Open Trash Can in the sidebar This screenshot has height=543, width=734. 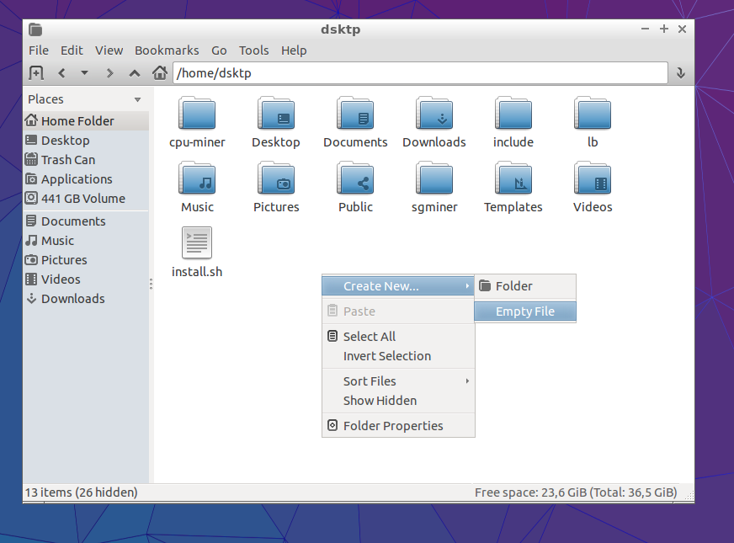[68, 160]
